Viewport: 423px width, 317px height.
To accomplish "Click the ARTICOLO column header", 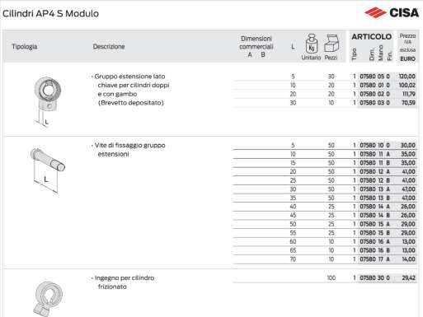I will point(372,37).
